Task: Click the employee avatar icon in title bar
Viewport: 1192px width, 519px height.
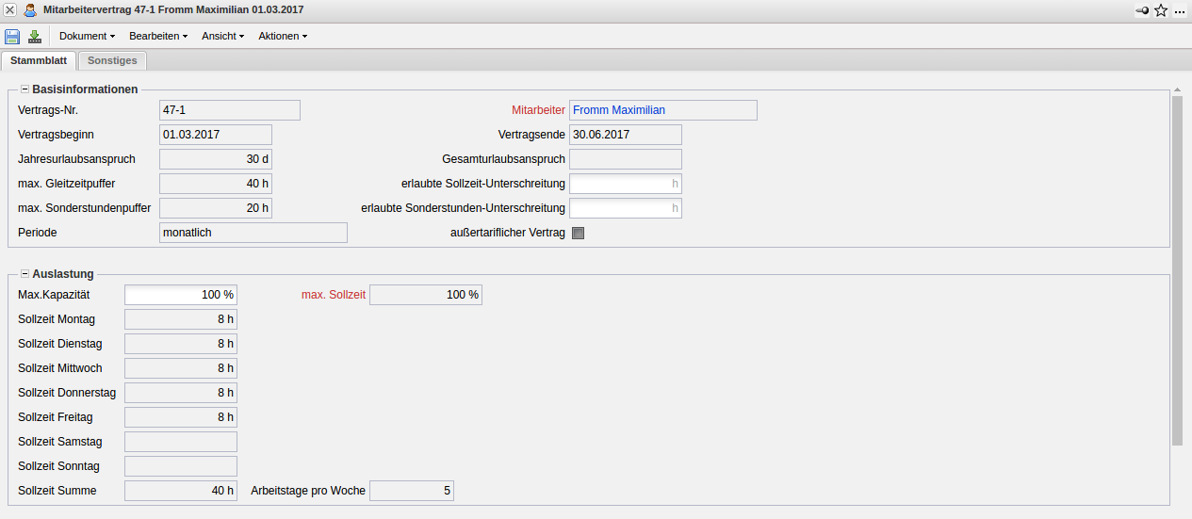Action: click(30, 9)
